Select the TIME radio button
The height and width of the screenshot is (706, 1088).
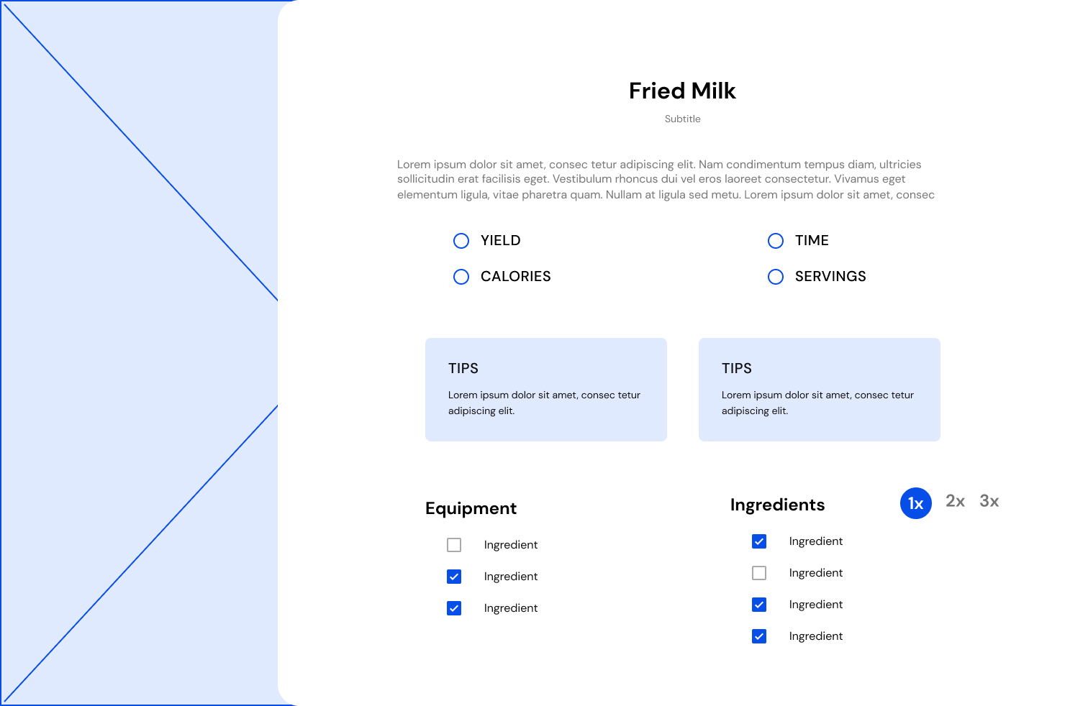click(x=776, y=241)
